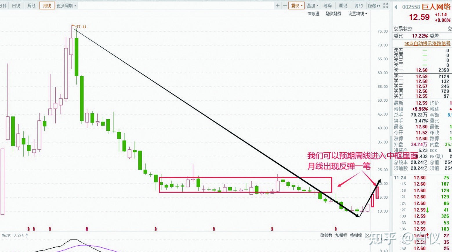Click DK点自动提示涨跌信号 link
The image size is (452, 252).
[427, 43]
